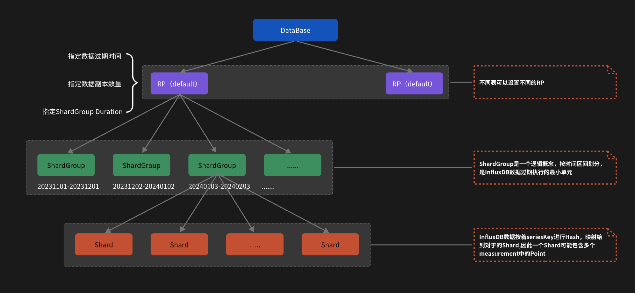Image resolution: width=635 pixels, height=293 pixels.
Task: Open the note starting InfluxDB数据按着seriesKey
Action: tap(545, 245)
